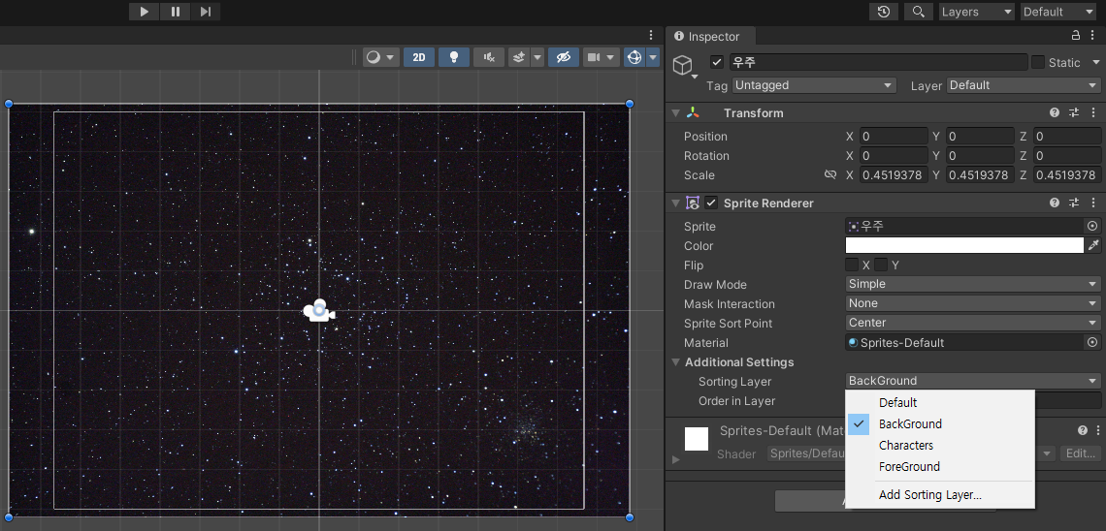Toggle the Flip Y checkbox
Viewport: 1106px width, 531px height.
coord(881,265)
